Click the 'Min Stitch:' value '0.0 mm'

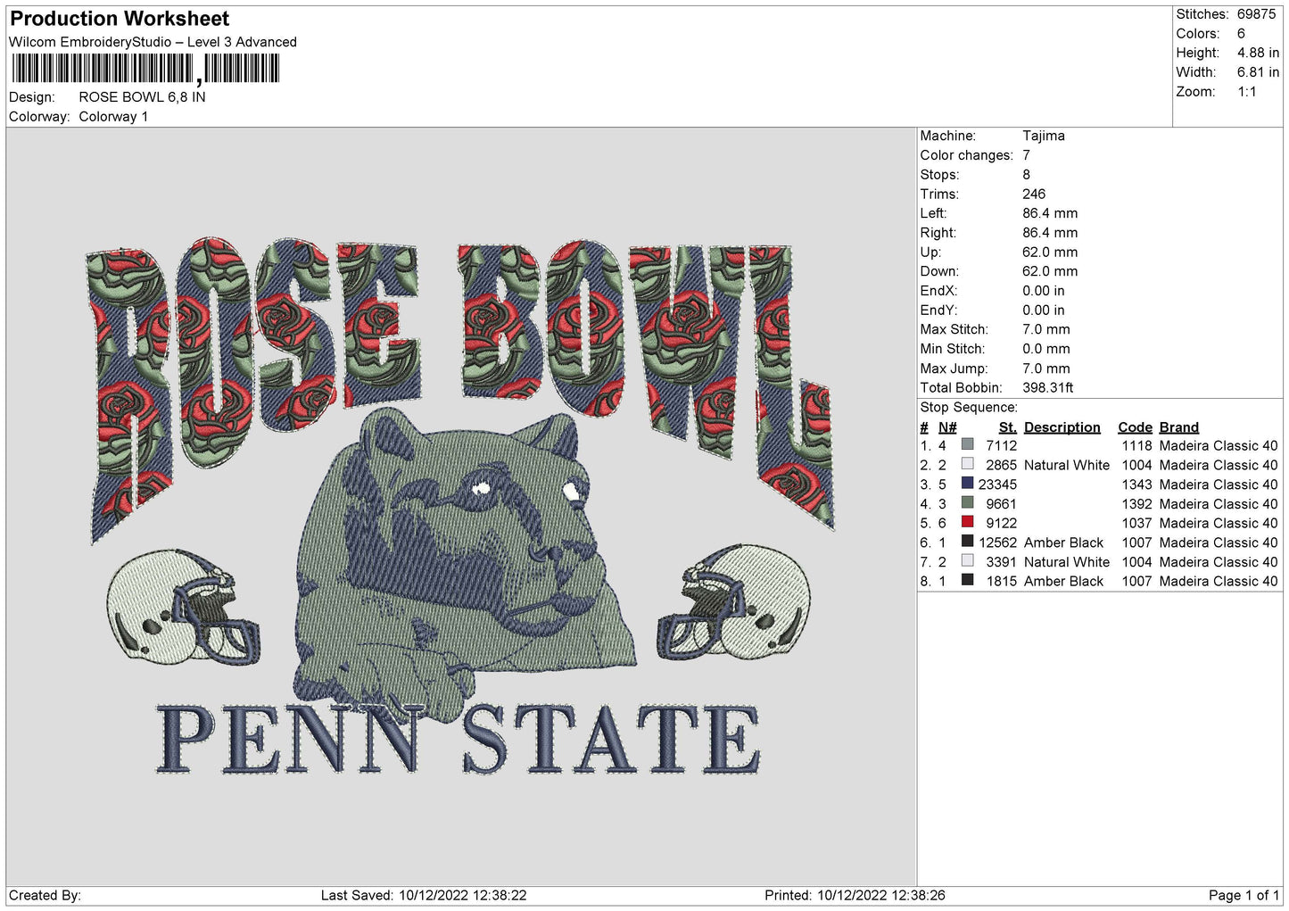pyautogui.click(x=1048, y=349)
